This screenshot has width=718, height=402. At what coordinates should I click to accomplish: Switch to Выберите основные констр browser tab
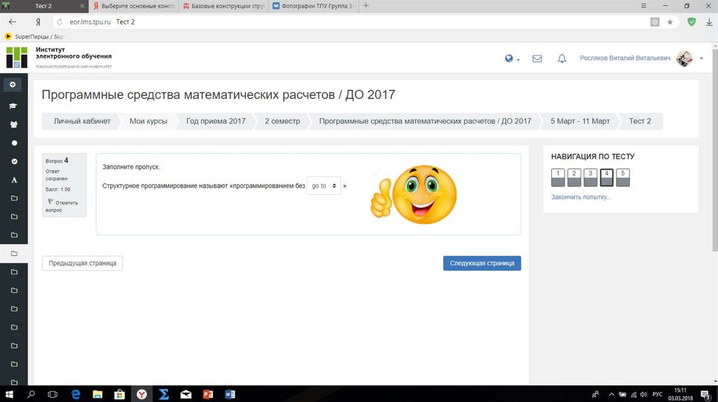click(x=134, y=6)
